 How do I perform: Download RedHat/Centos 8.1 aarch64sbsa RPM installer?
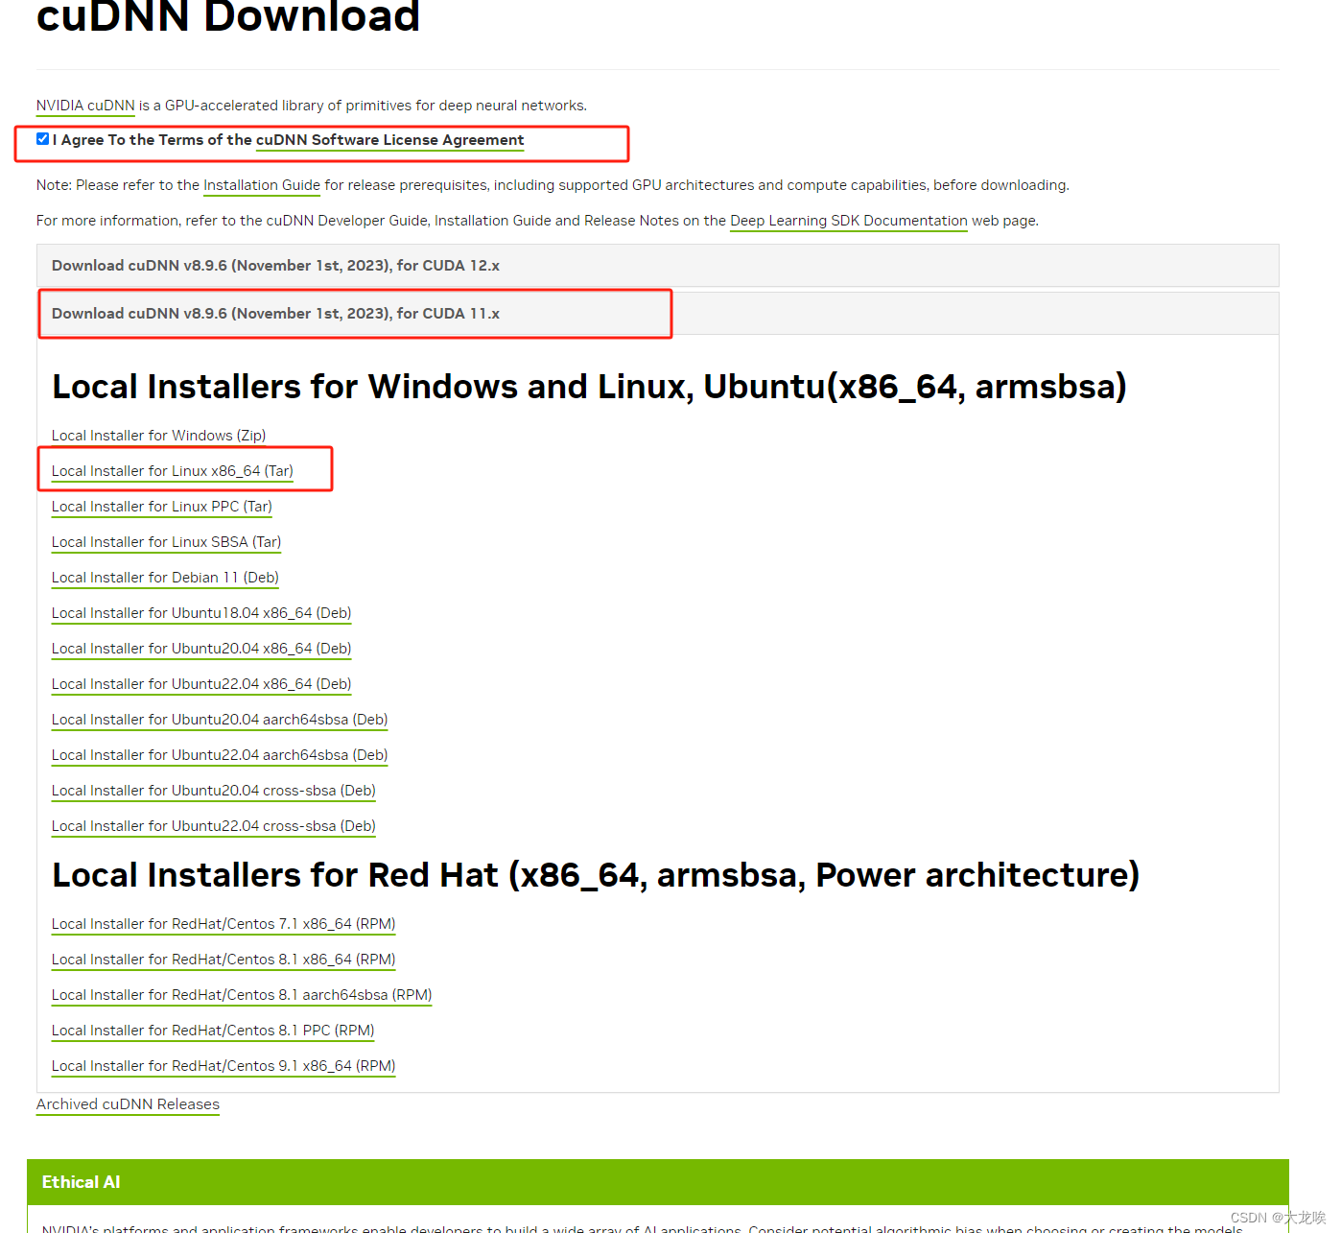(x=242, y=995)
